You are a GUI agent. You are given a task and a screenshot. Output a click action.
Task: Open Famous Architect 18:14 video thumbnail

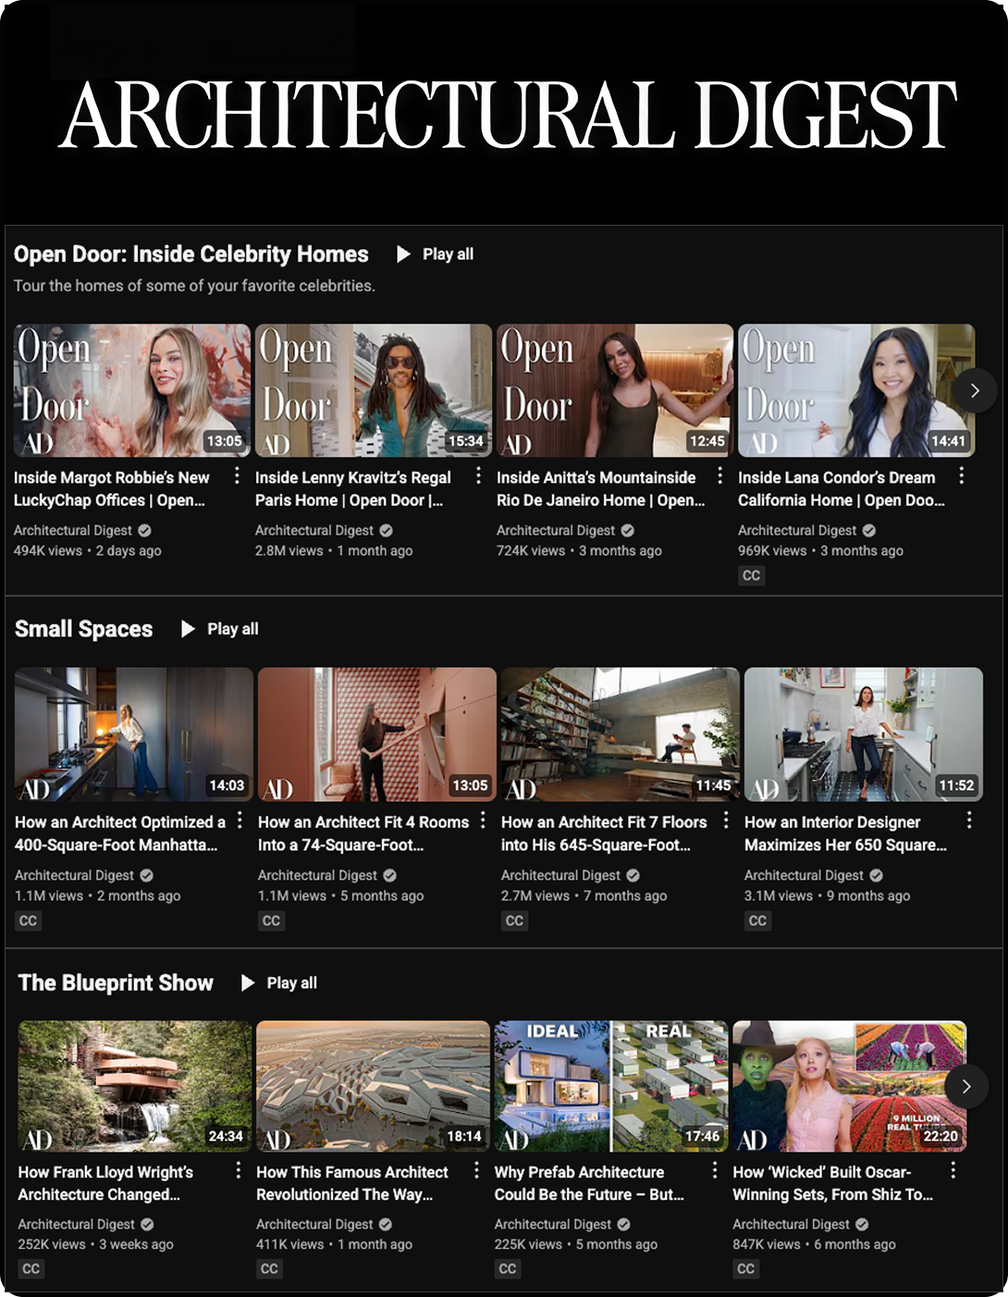click(373, 1086)
